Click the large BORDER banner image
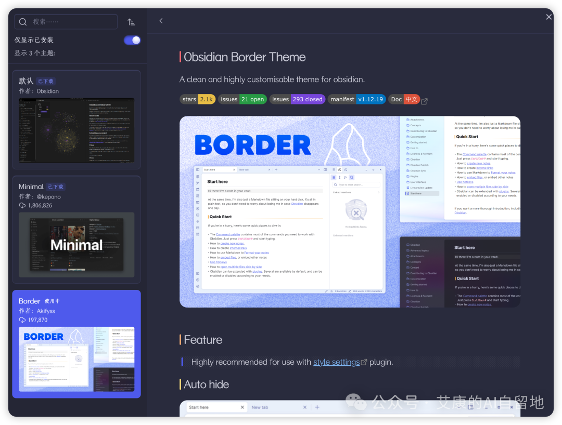Screen dimensions: 562x425 [x=350, y=212]
